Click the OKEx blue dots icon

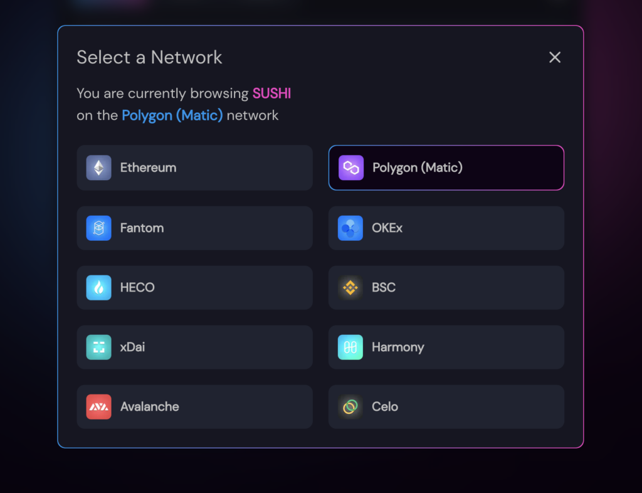(x=350, y=228)
